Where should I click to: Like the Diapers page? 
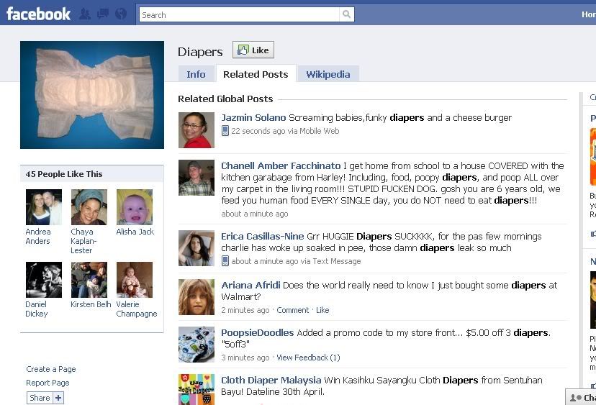click(253, 50)
